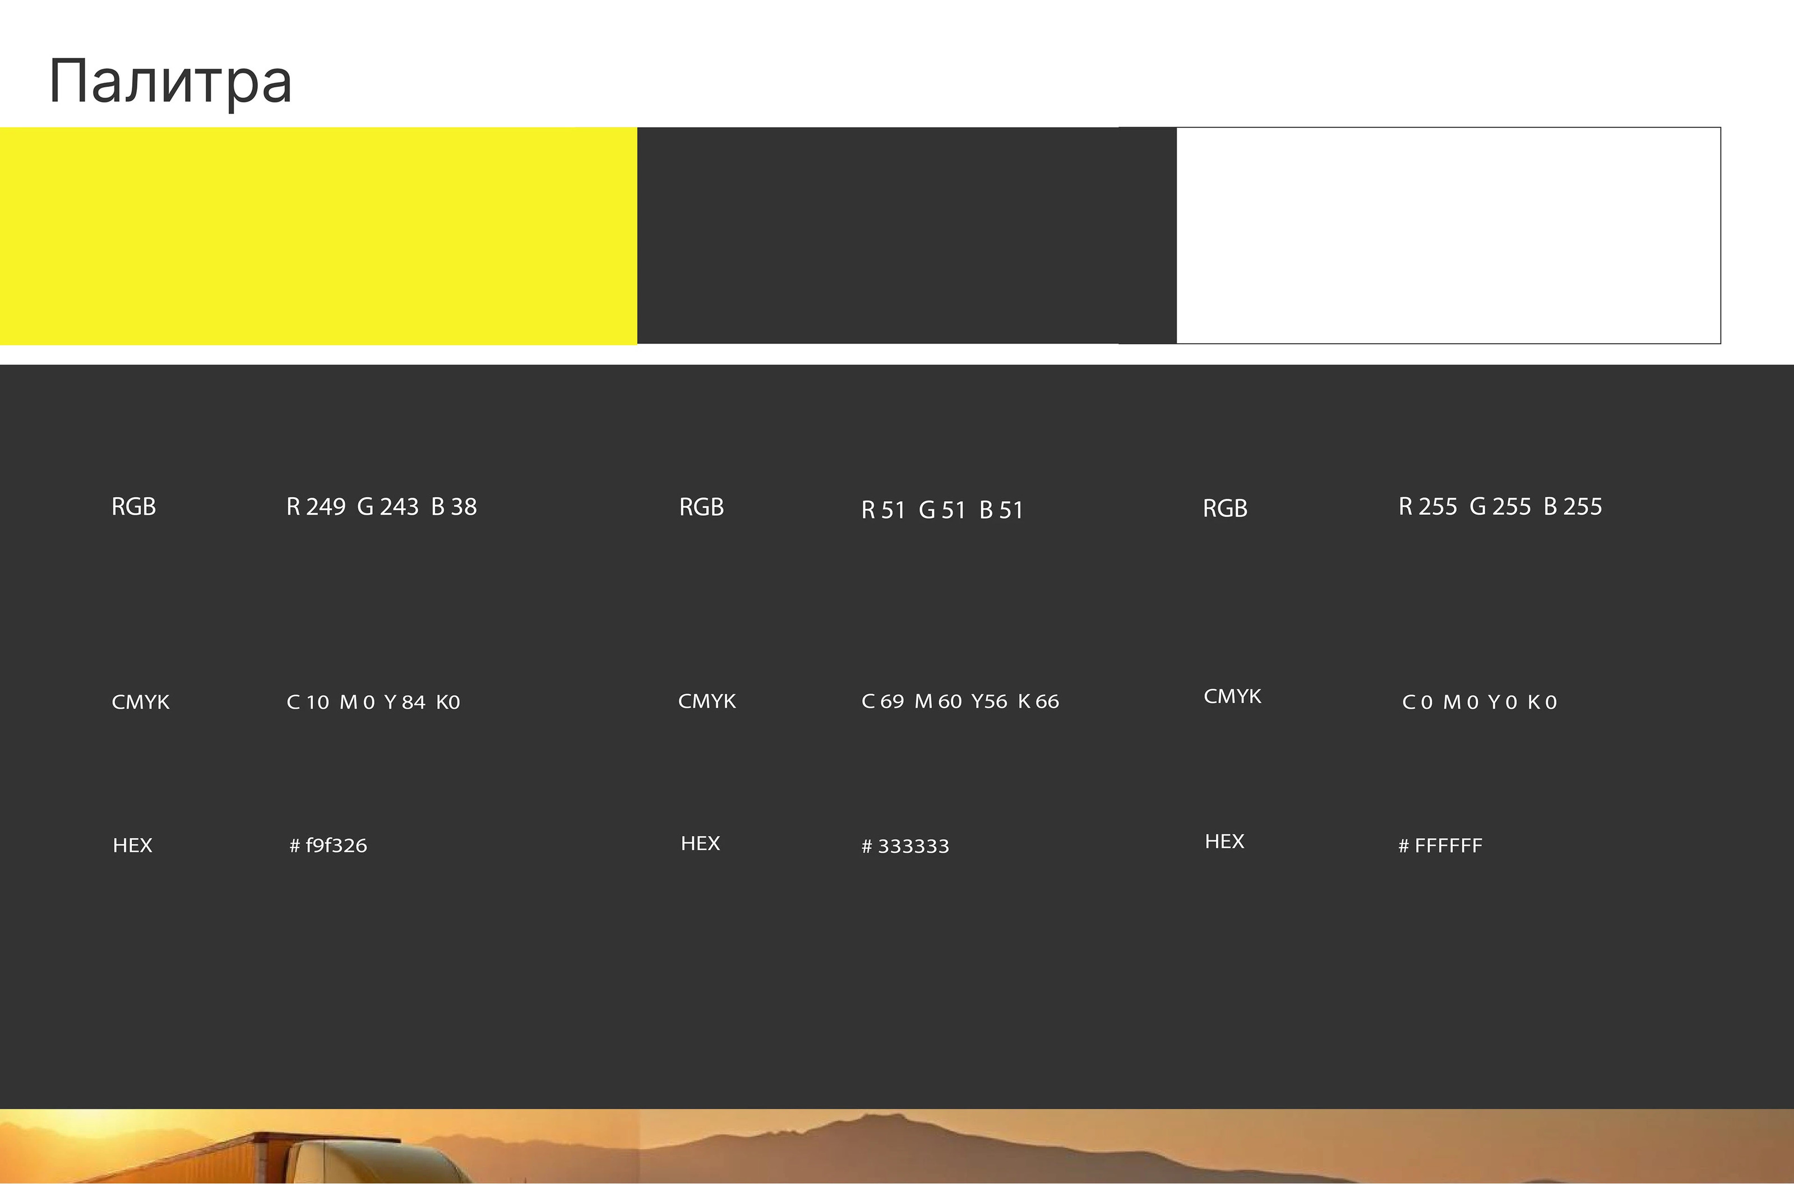Click the C 10 M 0 Y 84 K0 value
The height and width of the screenshot is (1184, 1794).
coord(373,702)
